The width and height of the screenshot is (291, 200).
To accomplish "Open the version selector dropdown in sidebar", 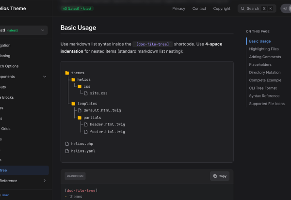I will click(23, 30).
